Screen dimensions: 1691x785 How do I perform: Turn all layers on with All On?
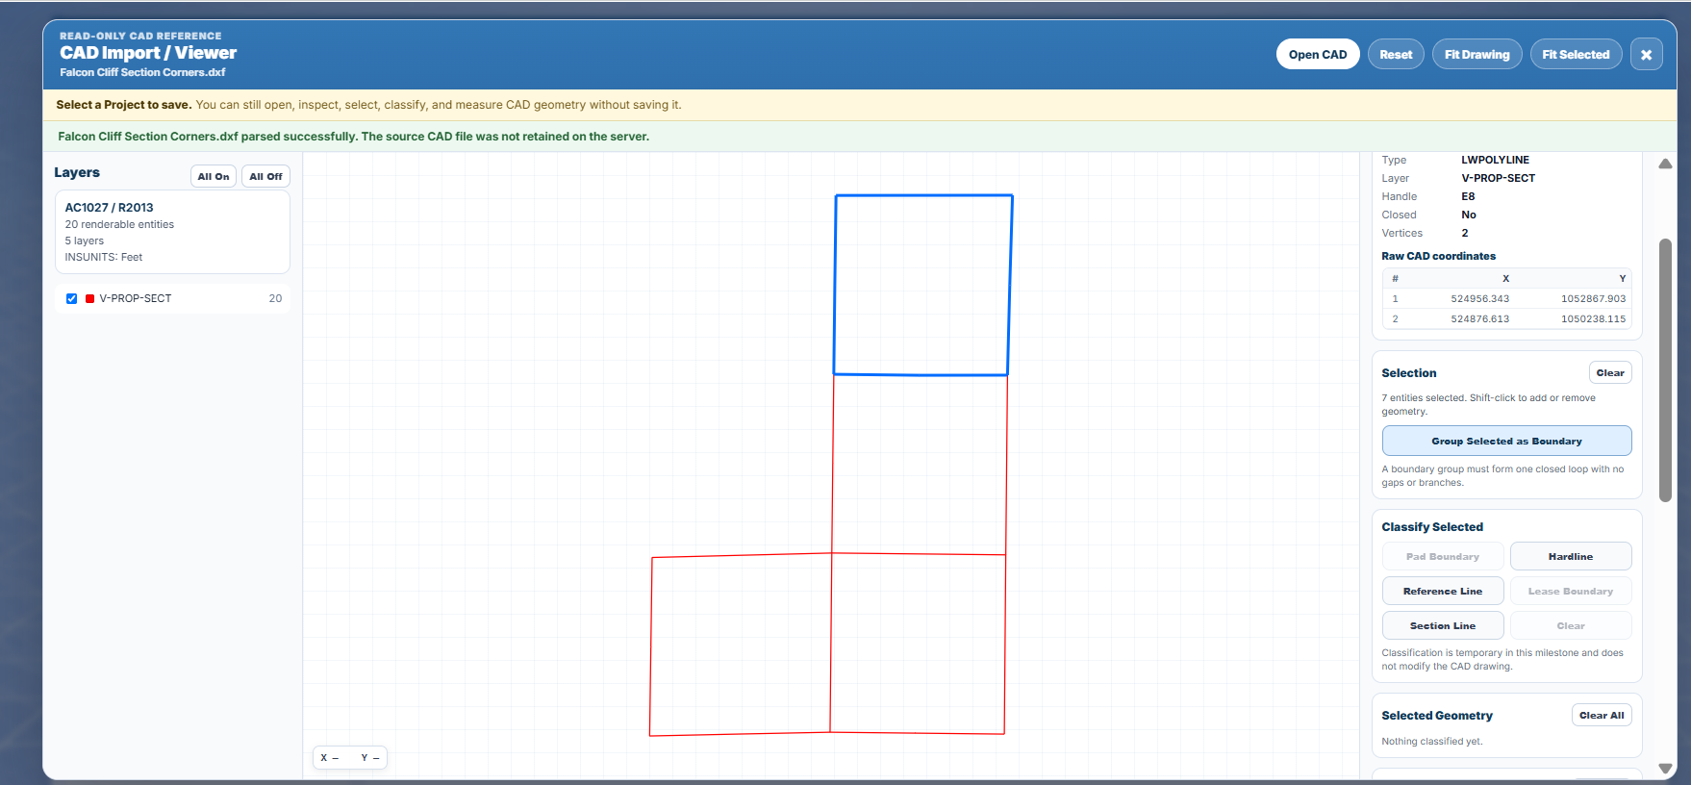(x=214, y=176)
